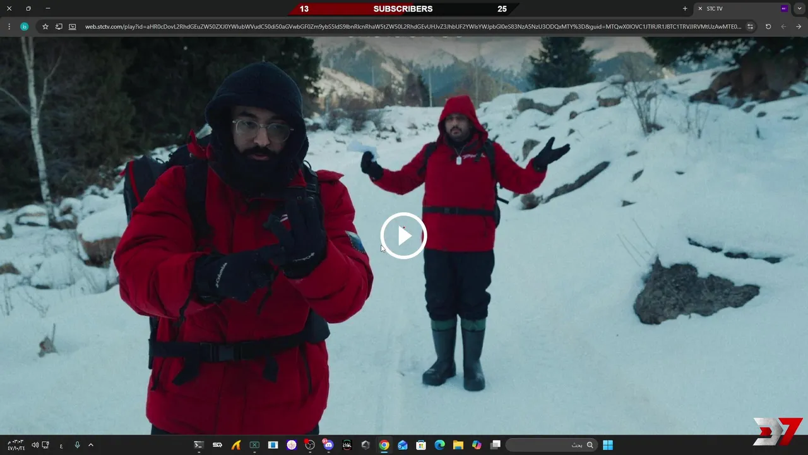Open the CTRL app in taskbar
808x455 pixels.
347,445
